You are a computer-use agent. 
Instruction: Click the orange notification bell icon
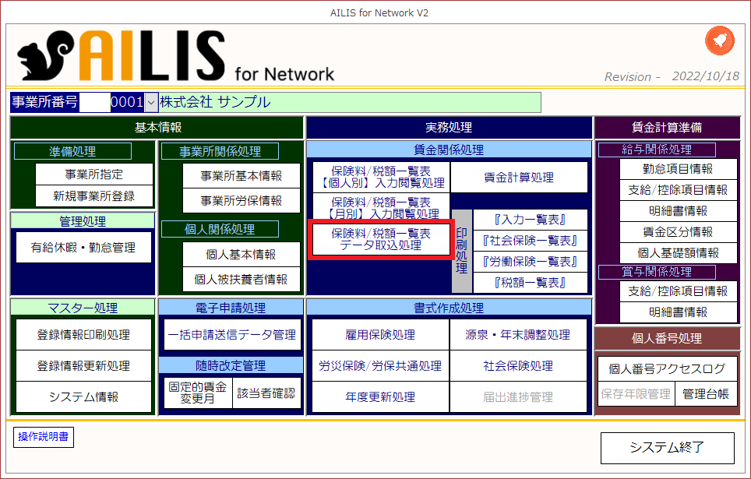(719, 41)
